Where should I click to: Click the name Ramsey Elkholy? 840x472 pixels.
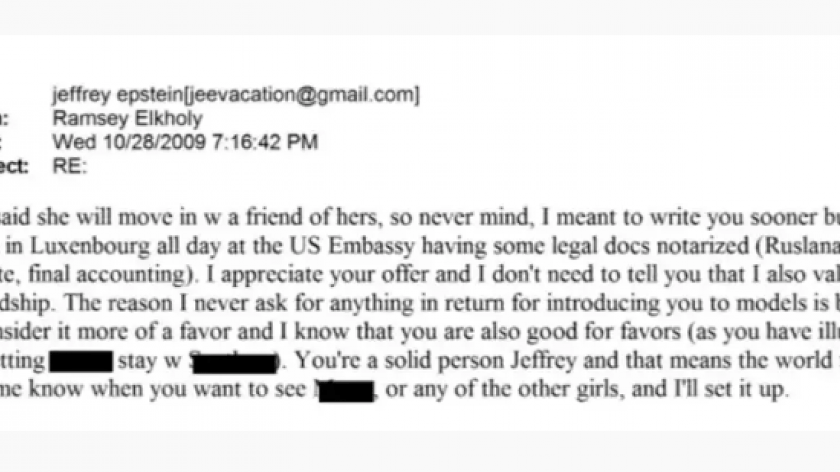tap(127, 119)
